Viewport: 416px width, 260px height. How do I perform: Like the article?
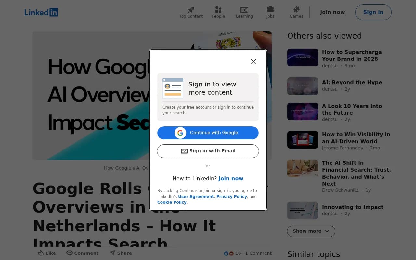click(x=47, y=253)
